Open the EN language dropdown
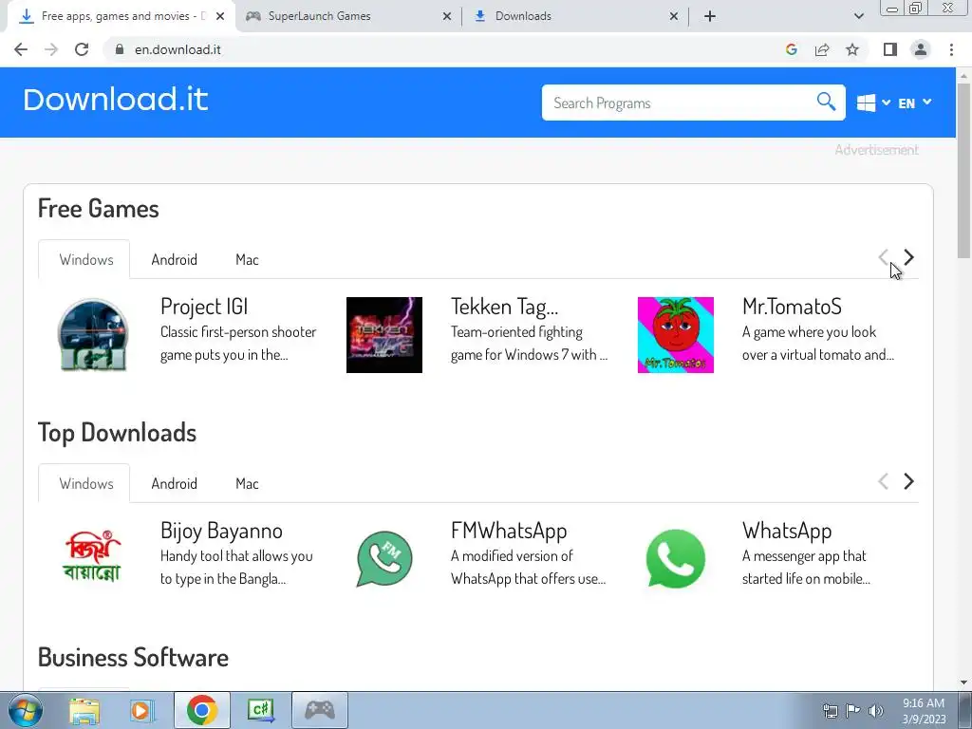972x729 pixels. 915,103
